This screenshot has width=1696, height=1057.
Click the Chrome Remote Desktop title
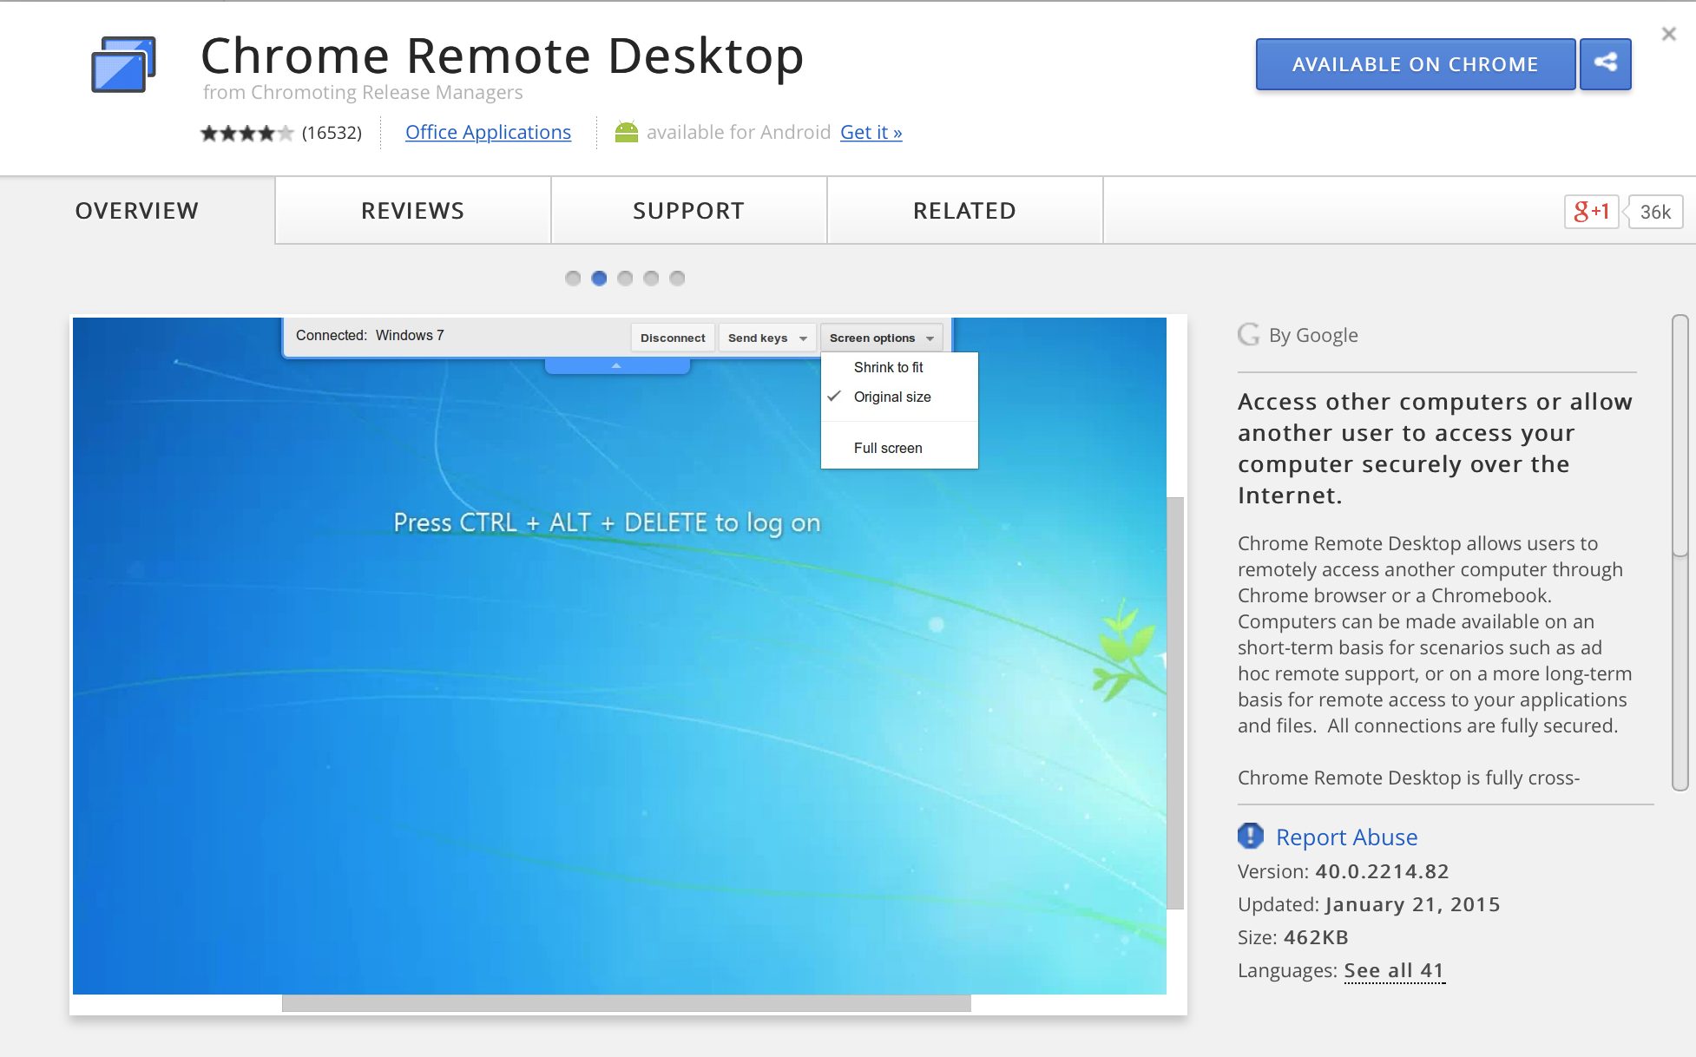click(x=503, y=56)
